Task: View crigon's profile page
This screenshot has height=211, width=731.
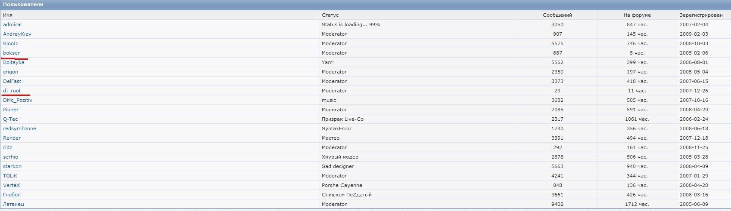Action: click(11, 72)
